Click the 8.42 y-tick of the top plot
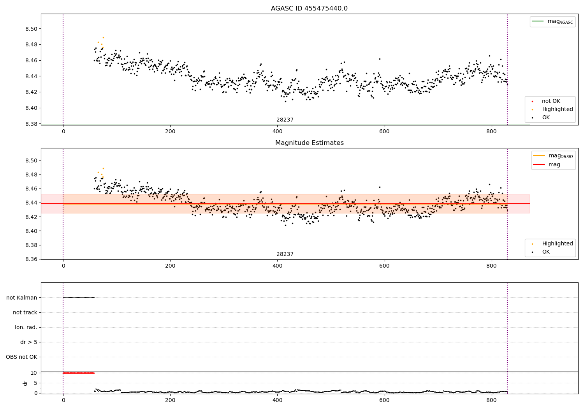The height and width of the screenshot is (409, 584). click(x=32, y=92)
